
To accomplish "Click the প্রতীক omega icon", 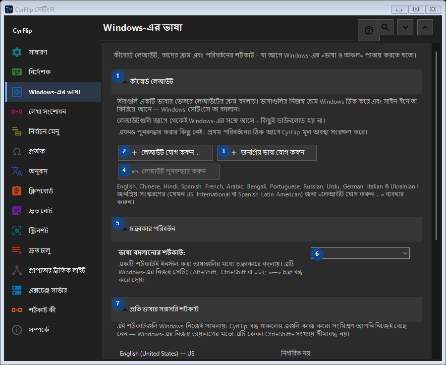I will [x=17, y=151].
